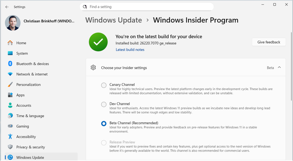Click the Time & language globe icon
Image resolution: width=293 pixels, height=161 pixels.
[x=10, y=116]
